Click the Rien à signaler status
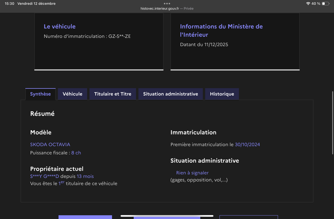 click(192, 173)
